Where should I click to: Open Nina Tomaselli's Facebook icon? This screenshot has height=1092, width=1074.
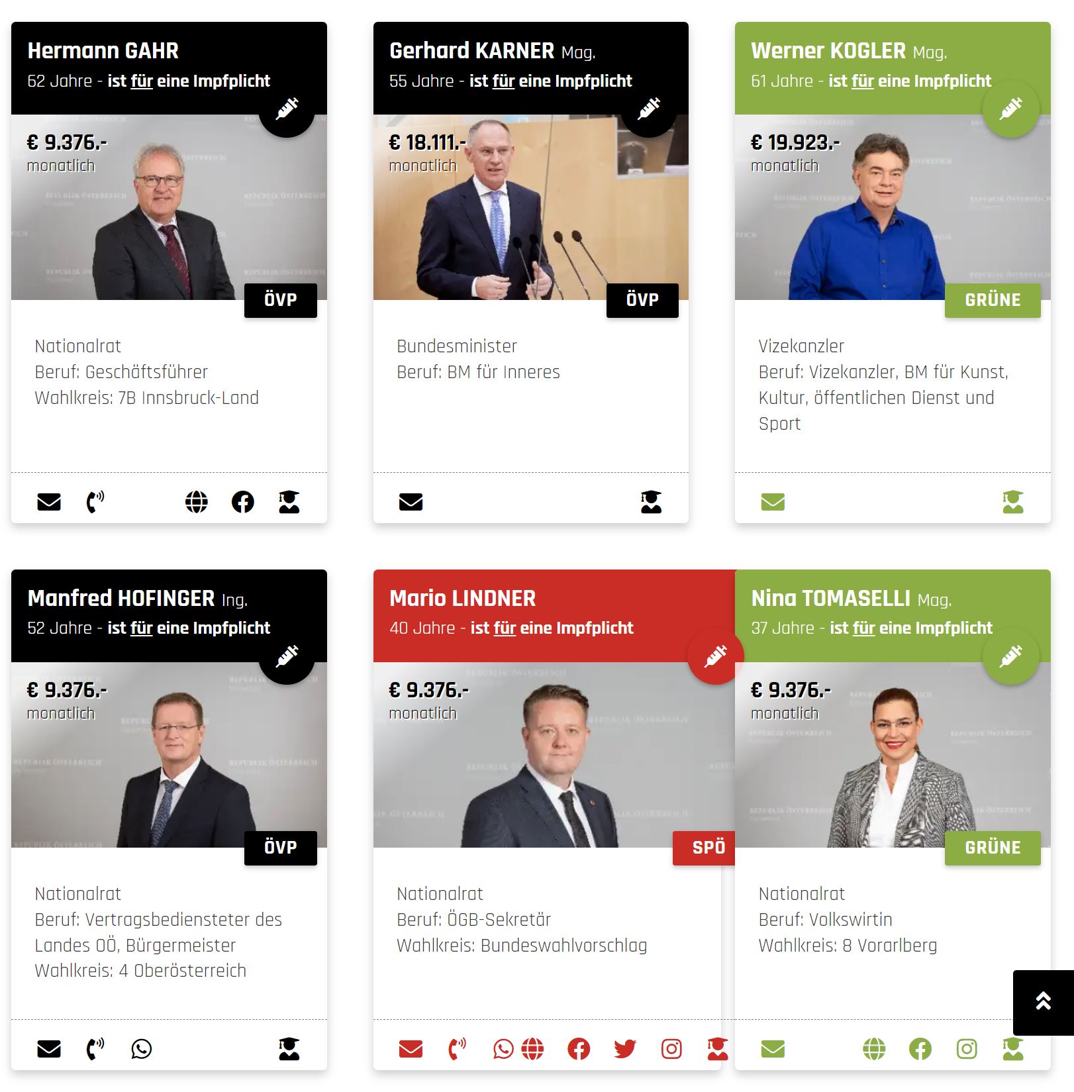[920, 1049]
